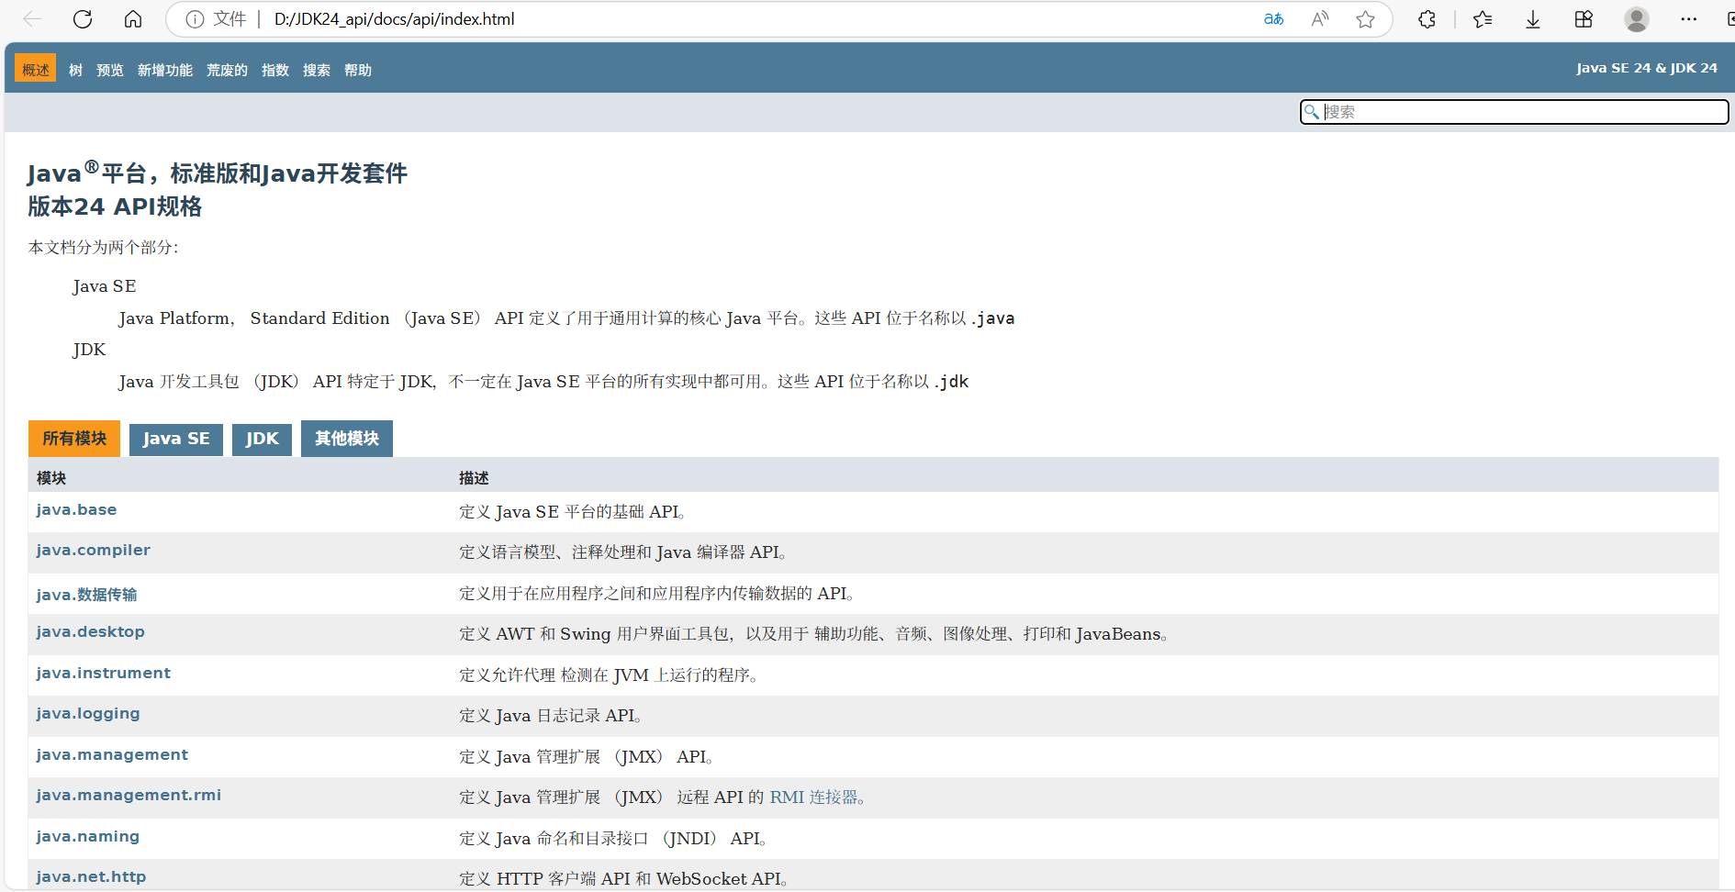The height and width of the screenshot is (892, 1735).
Task: Open the downloads icon
Action: point(1533,19)
